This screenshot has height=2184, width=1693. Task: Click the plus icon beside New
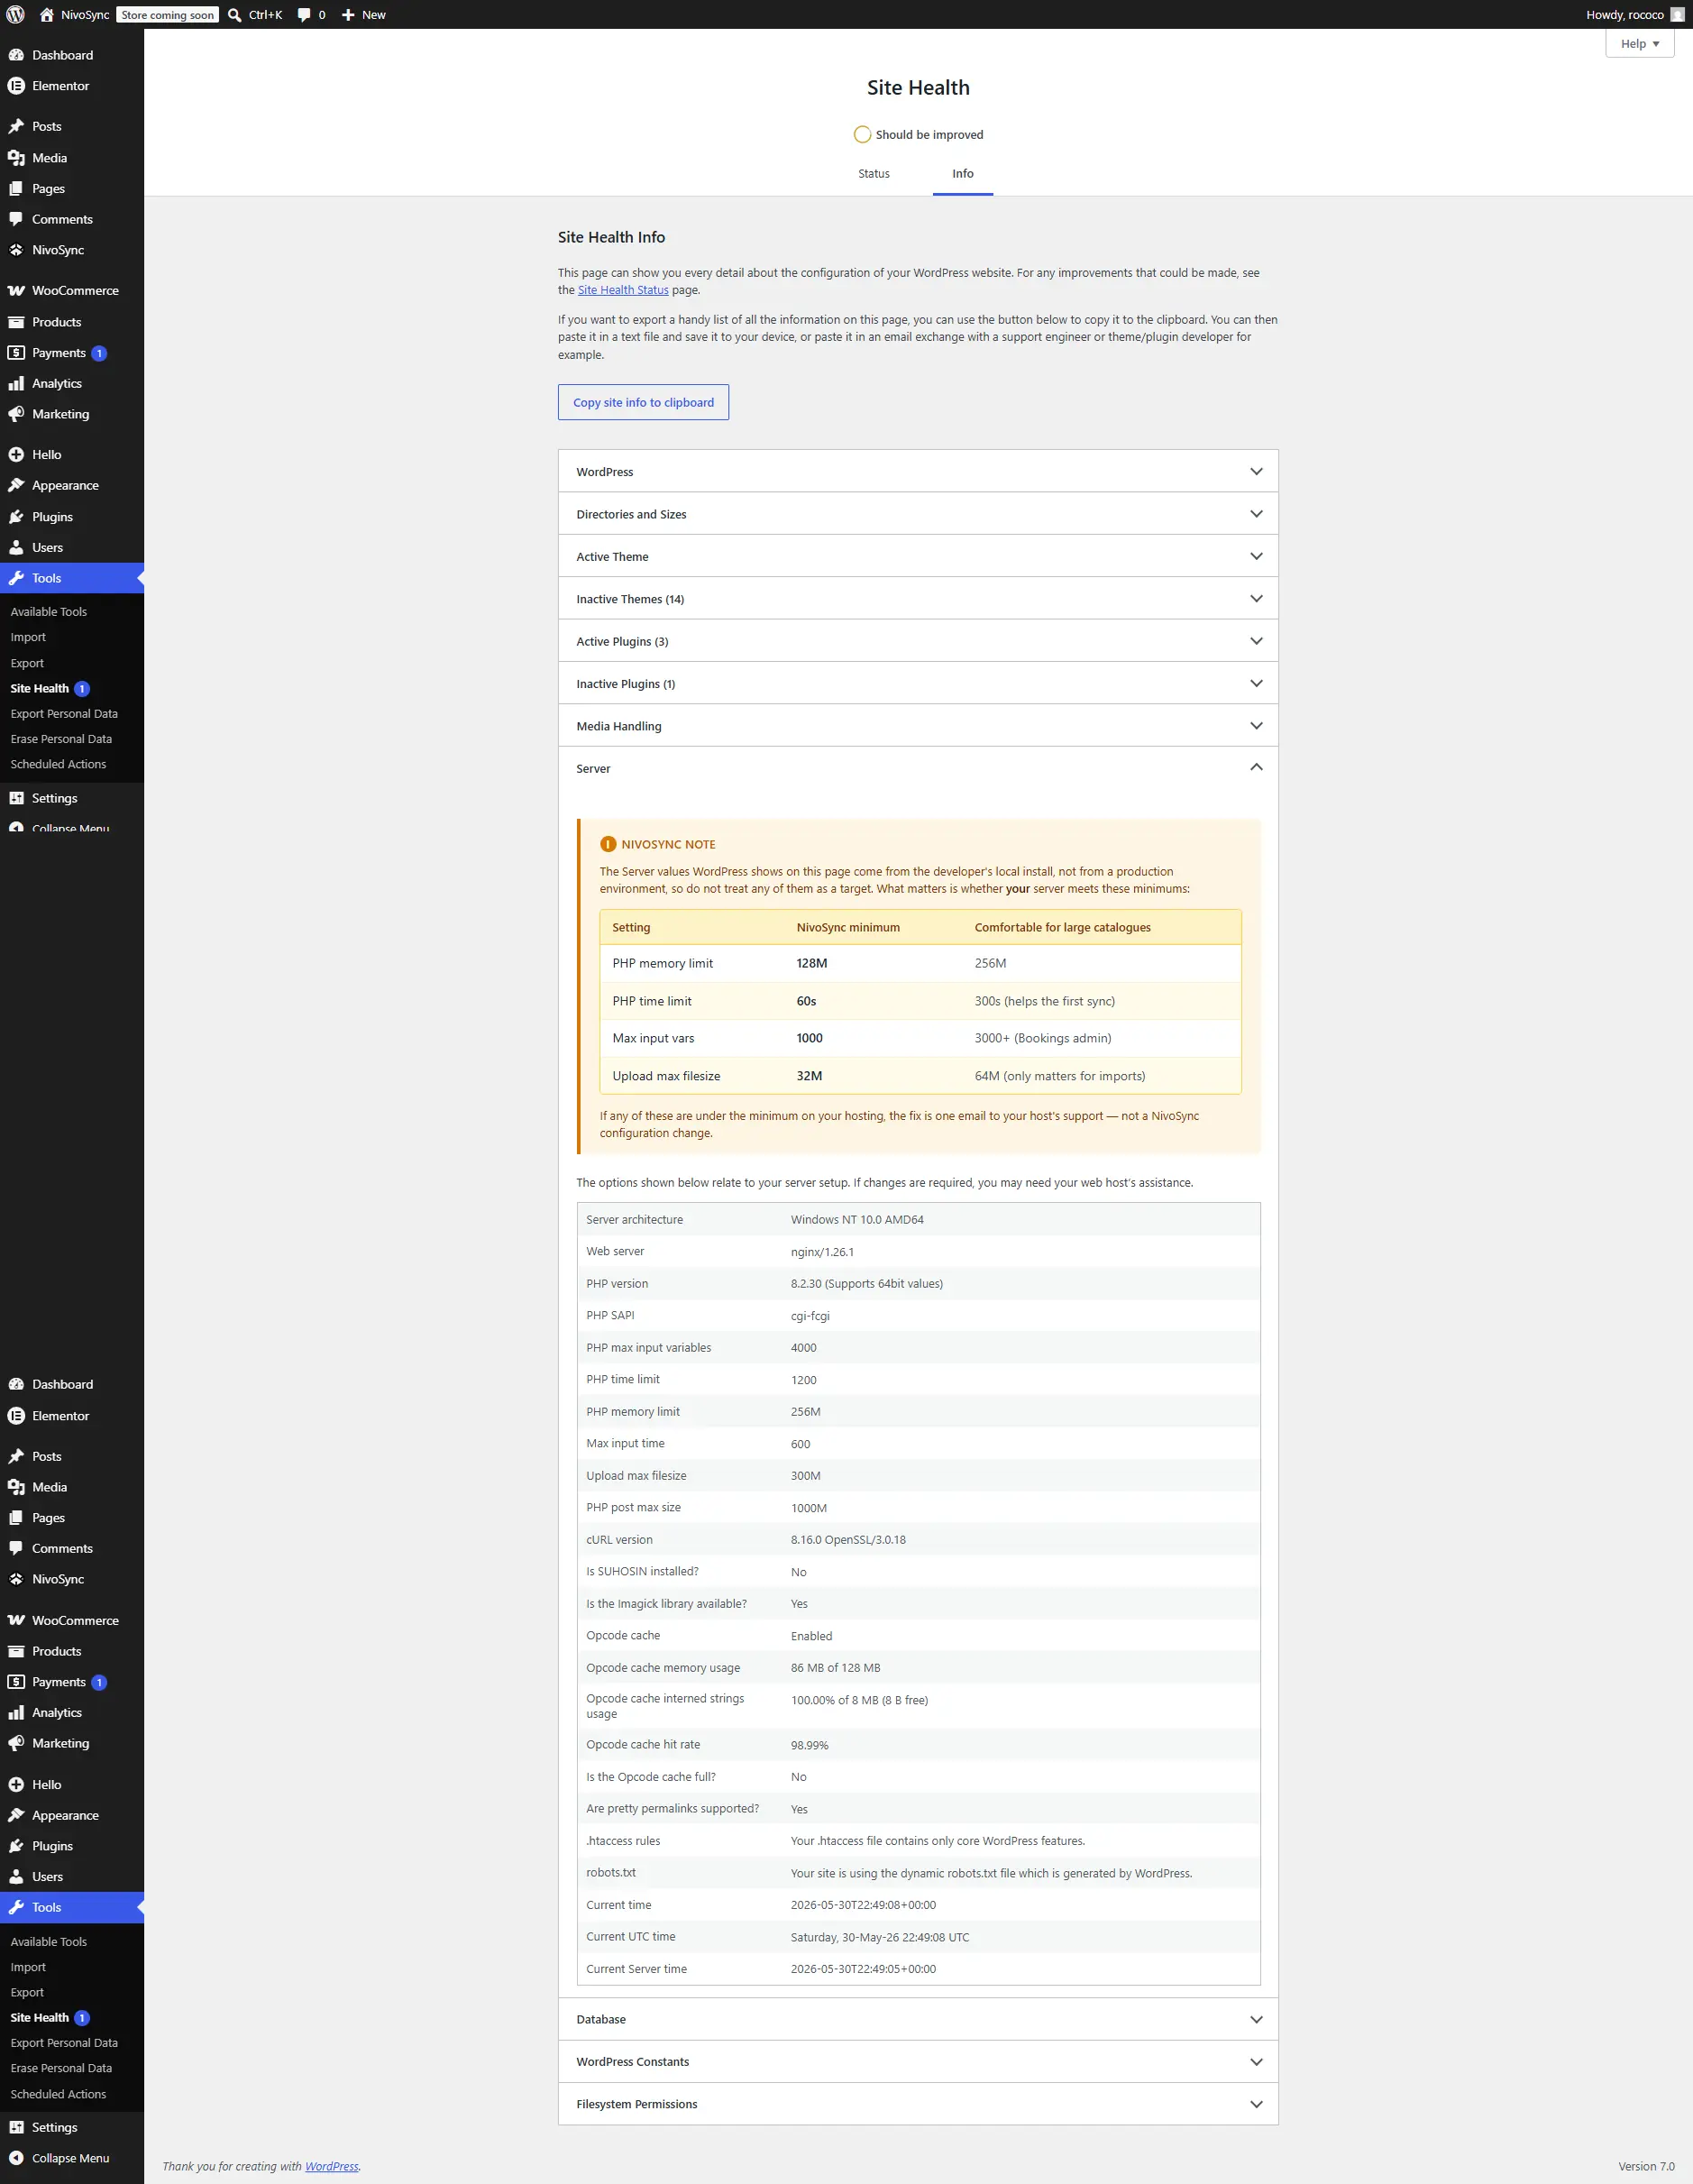(348, 15)
